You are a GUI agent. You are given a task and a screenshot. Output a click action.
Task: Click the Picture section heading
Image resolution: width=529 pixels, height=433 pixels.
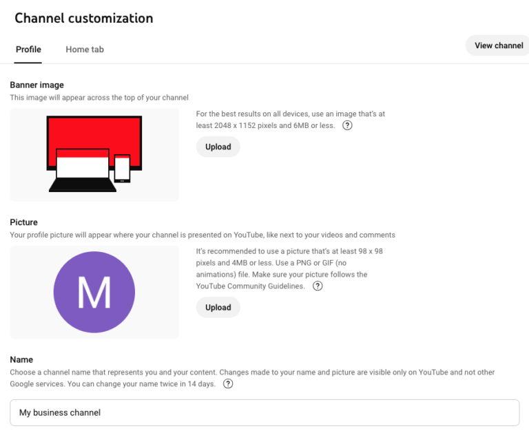[24, 222]
